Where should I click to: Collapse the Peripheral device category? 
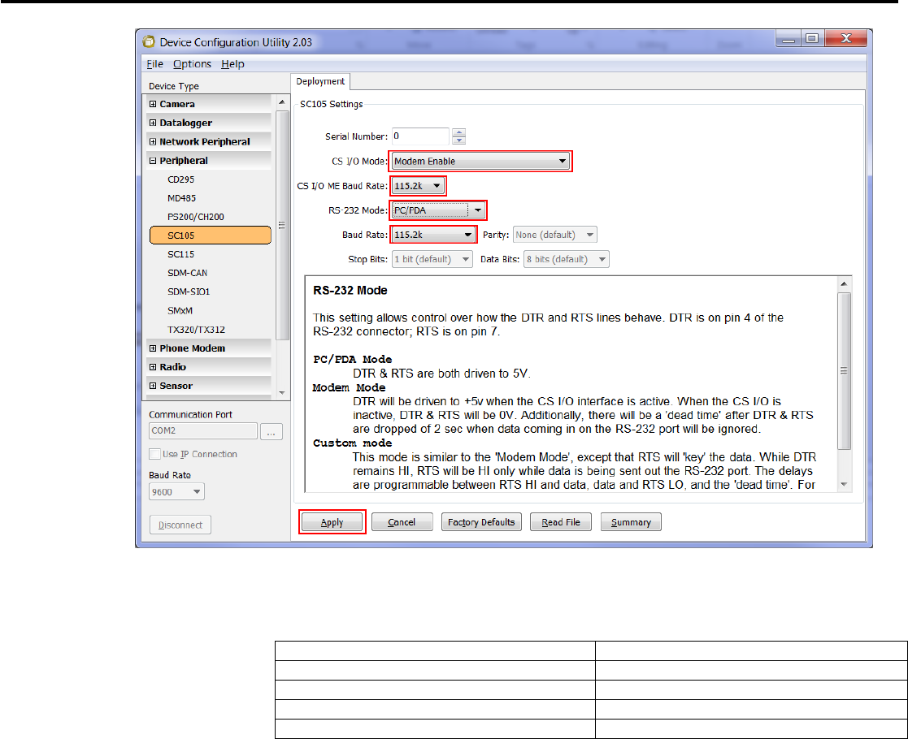tap(153, 161)
